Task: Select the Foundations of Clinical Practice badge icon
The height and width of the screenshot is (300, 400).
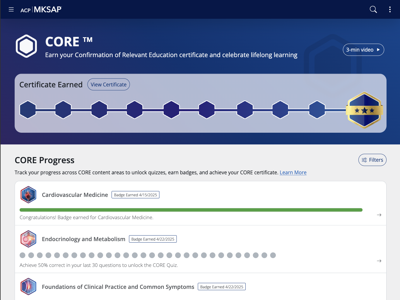Action: 28,287
